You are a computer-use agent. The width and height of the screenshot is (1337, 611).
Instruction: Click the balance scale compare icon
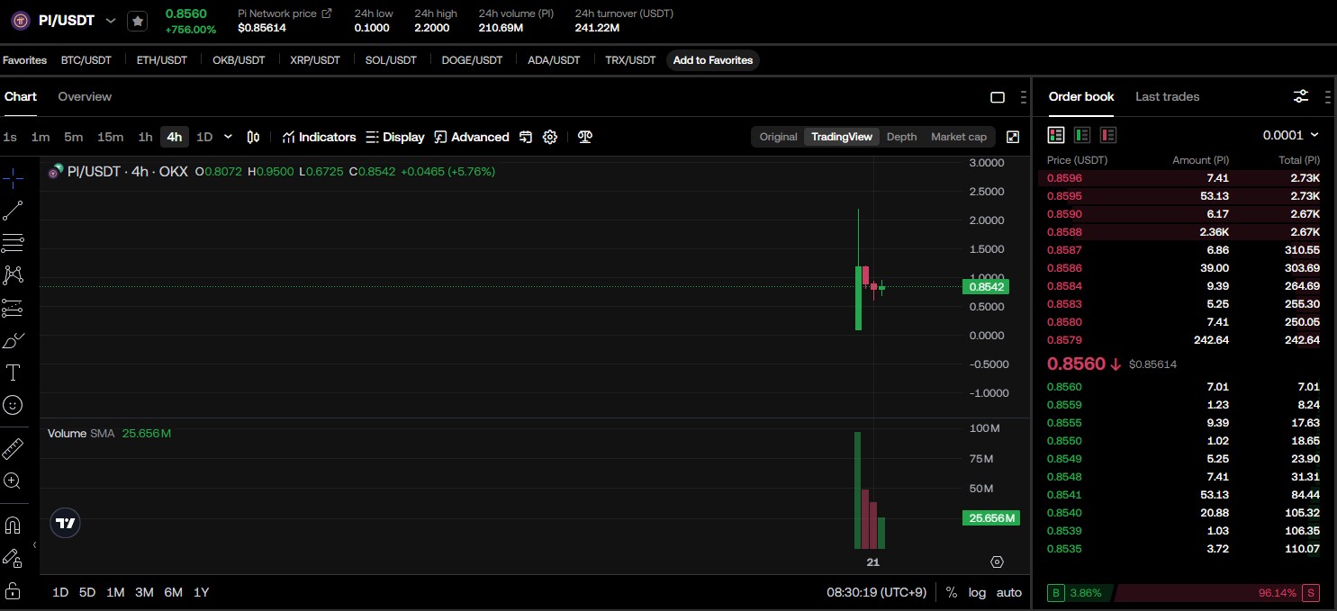pos(585,137)
